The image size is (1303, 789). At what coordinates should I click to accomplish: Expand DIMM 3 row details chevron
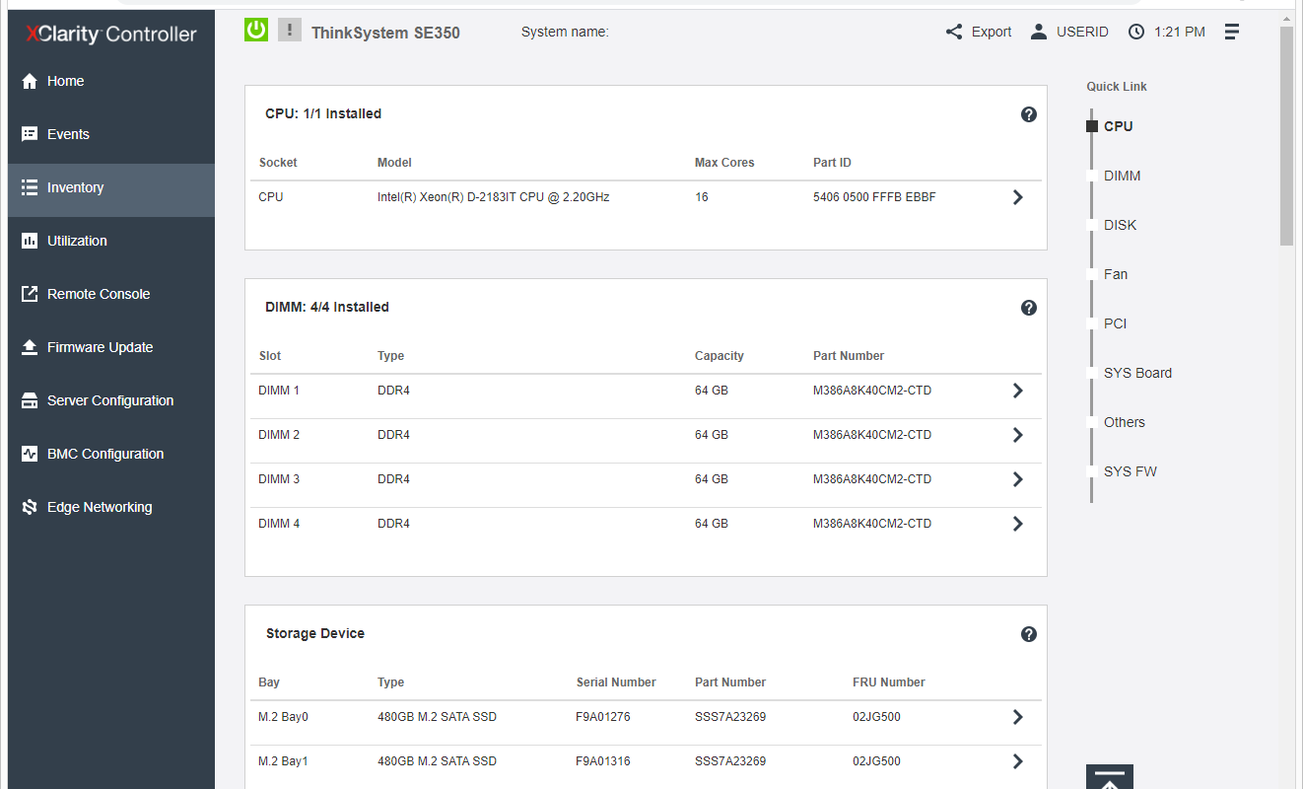click(x=1018, y=479)
